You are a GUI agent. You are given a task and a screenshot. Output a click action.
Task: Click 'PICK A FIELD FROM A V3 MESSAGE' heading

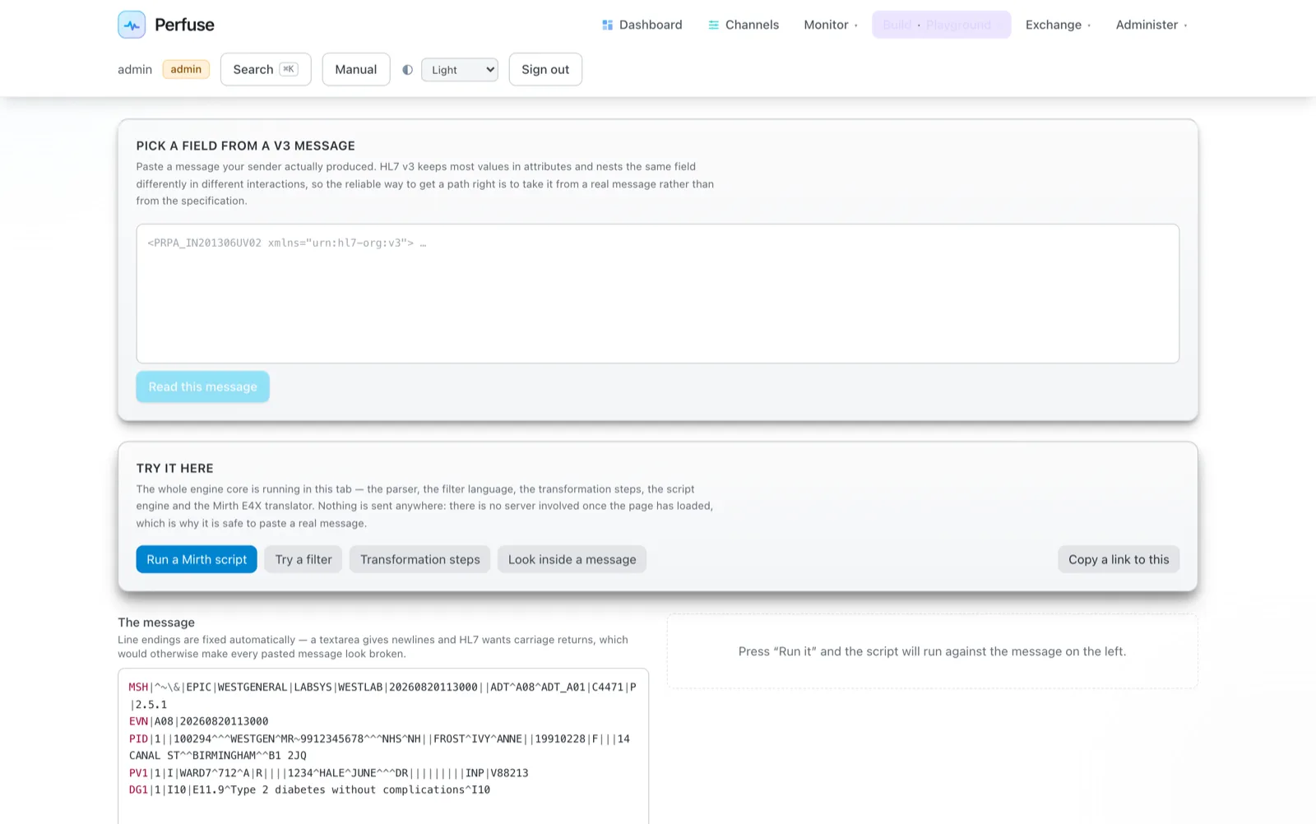(x=246, y=146)
